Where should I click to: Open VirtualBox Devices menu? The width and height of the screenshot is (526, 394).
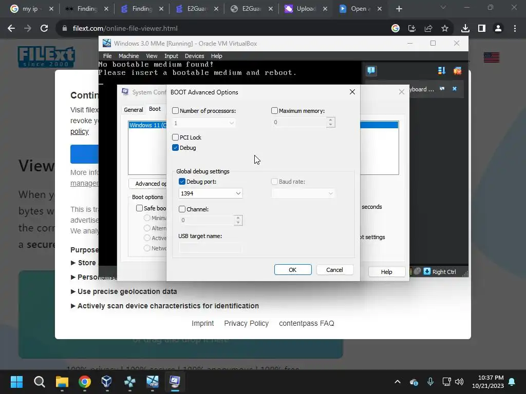(x=194, y=56)
